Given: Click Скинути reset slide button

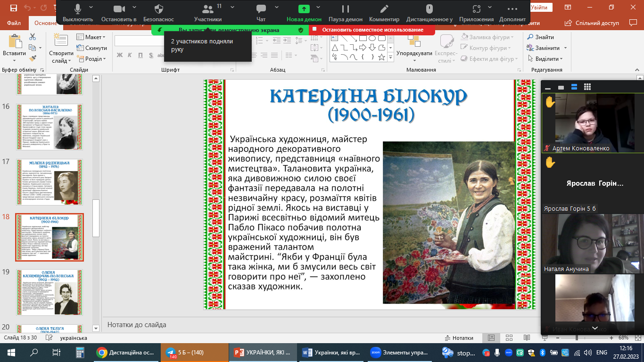Looking at the screenshot, I should coord(91,48).
